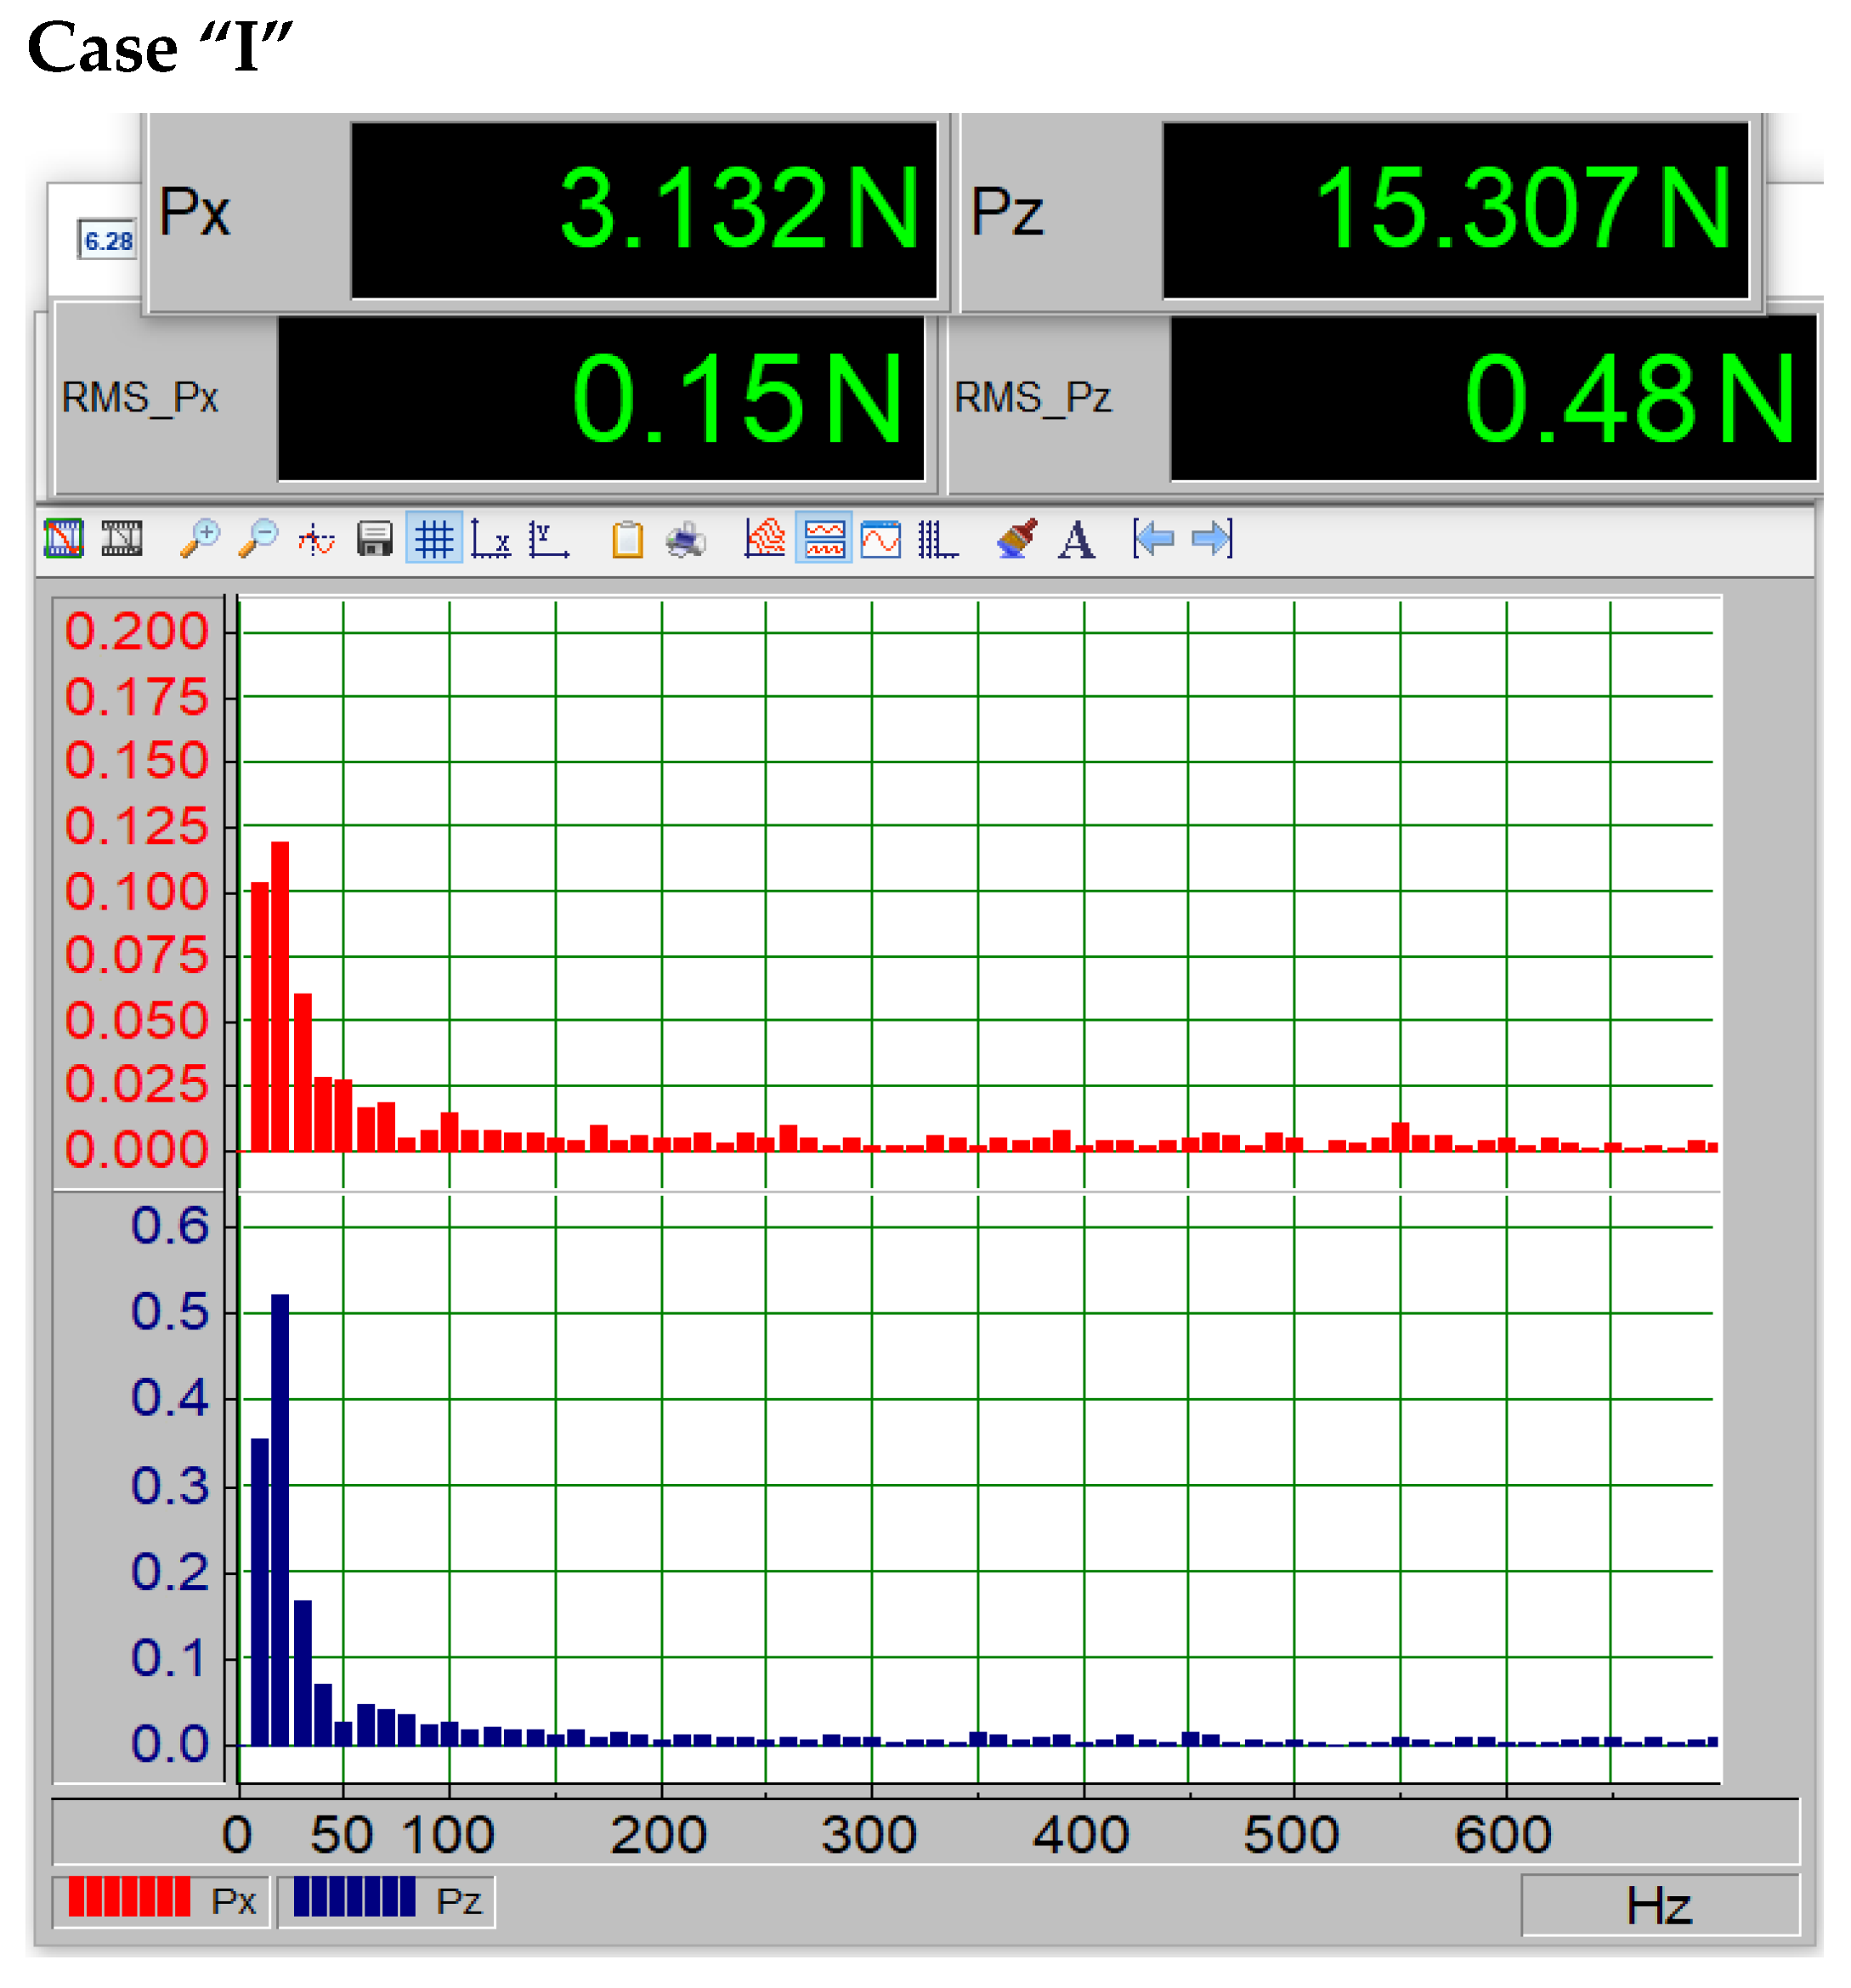This screenshot has height=1988, width=1851.
Task: Toggle the grid lines button
Action: (x=433, y=540)
